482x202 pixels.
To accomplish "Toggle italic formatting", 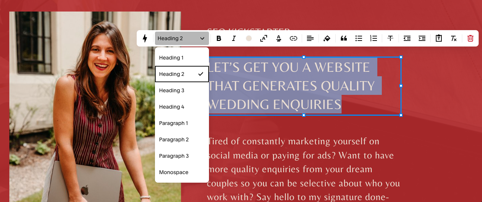I will [x=234, y=38].
